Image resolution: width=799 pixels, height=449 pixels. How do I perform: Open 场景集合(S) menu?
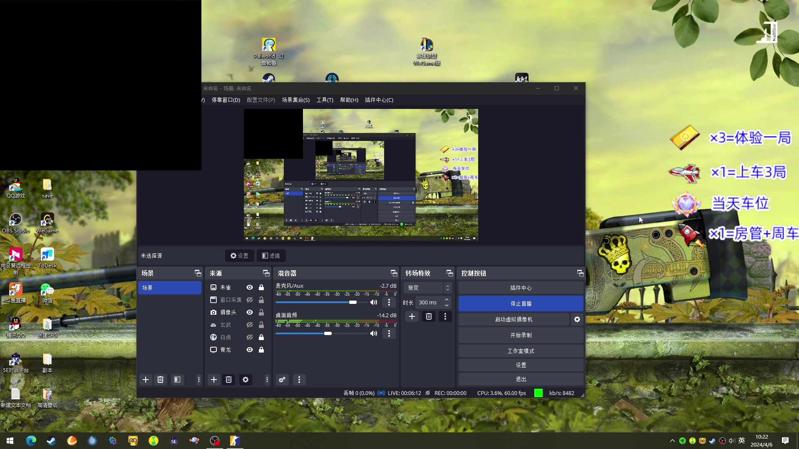pos(296,100)
